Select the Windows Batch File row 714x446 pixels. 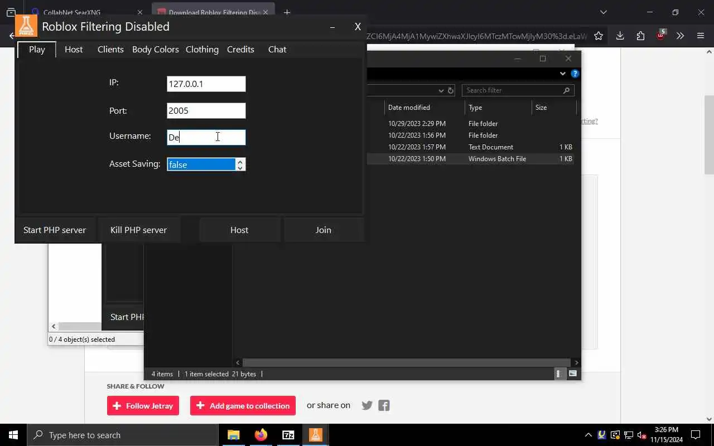[x=470, y=159]
